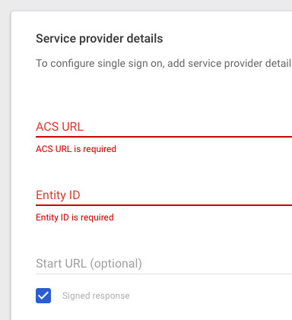The height and width of the screenshot is (320, 292).
Task: Click the white check mark icon
Action: (x=43, y=296)
